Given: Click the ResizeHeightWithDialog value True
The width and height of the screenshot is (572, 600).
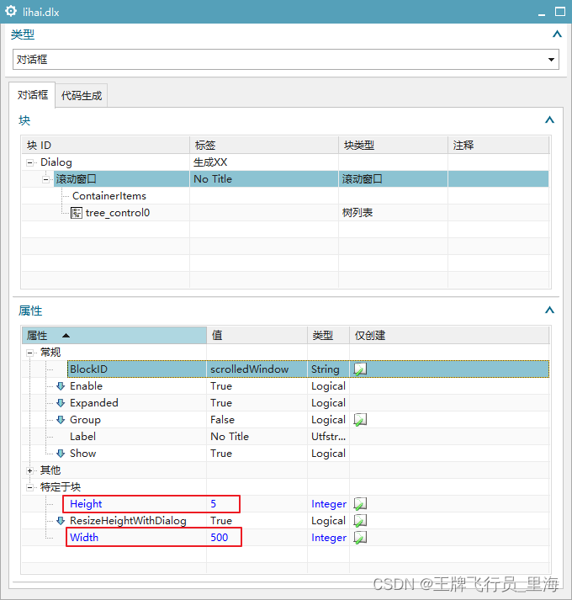Looking at the screenshot, I should pos(257,521).
